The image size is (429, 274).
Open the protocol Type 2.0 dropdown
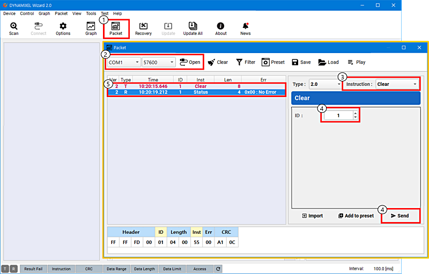pyautogui.click(x=326, y=84)
